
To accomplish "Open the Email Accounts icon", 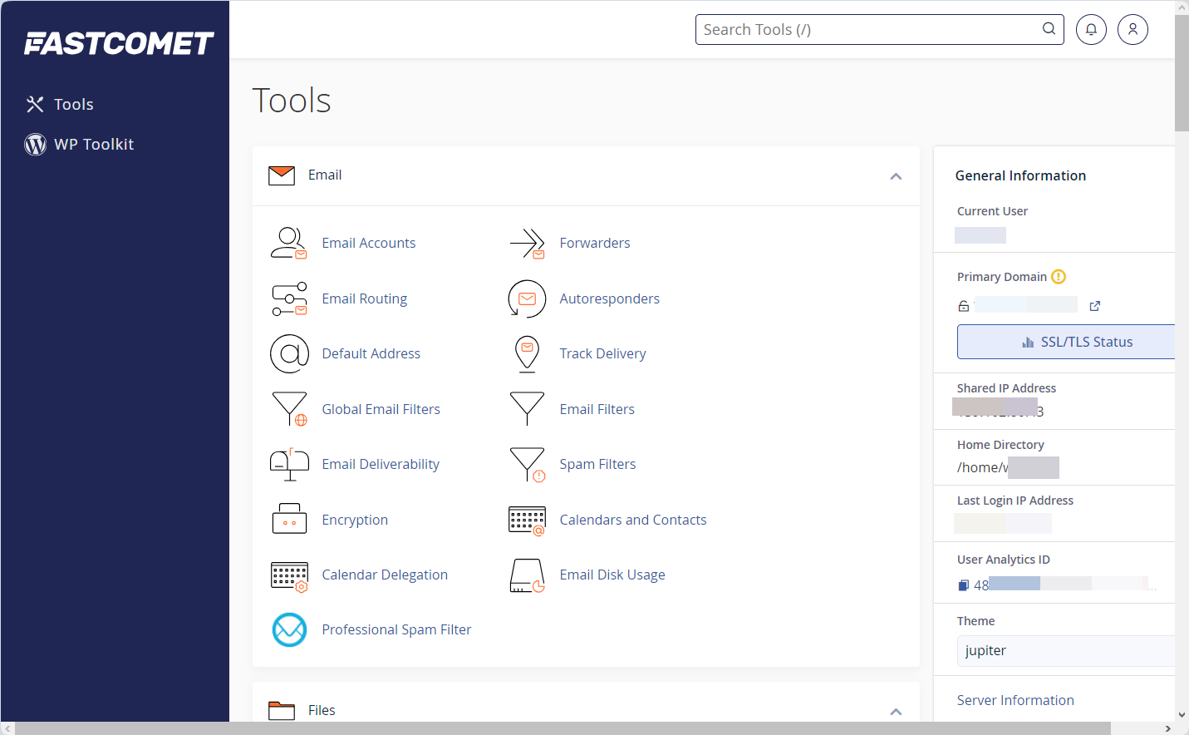I will point(289,243).
